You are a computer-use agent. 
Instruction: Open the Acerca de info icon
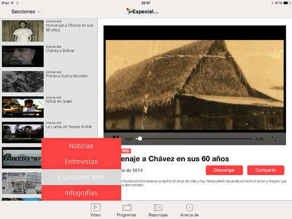point(189,207)
